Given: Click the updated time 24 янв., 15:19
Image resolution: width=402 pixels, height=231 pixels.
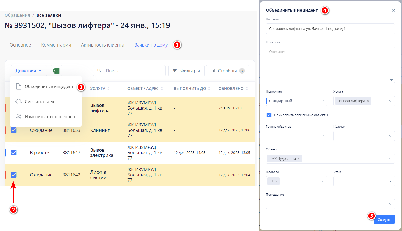Looking at the screenshot, I should pyautogui.click(x=230, y=108).
